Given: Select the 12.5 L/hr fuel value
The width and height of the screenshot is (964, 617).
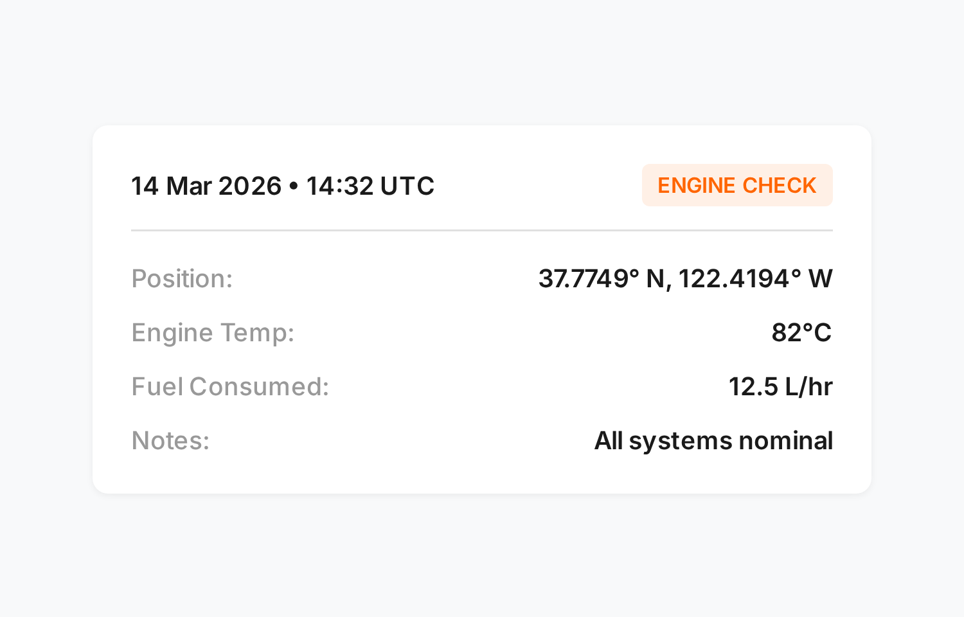Looking at the screenshot, I should coord(780,387).
